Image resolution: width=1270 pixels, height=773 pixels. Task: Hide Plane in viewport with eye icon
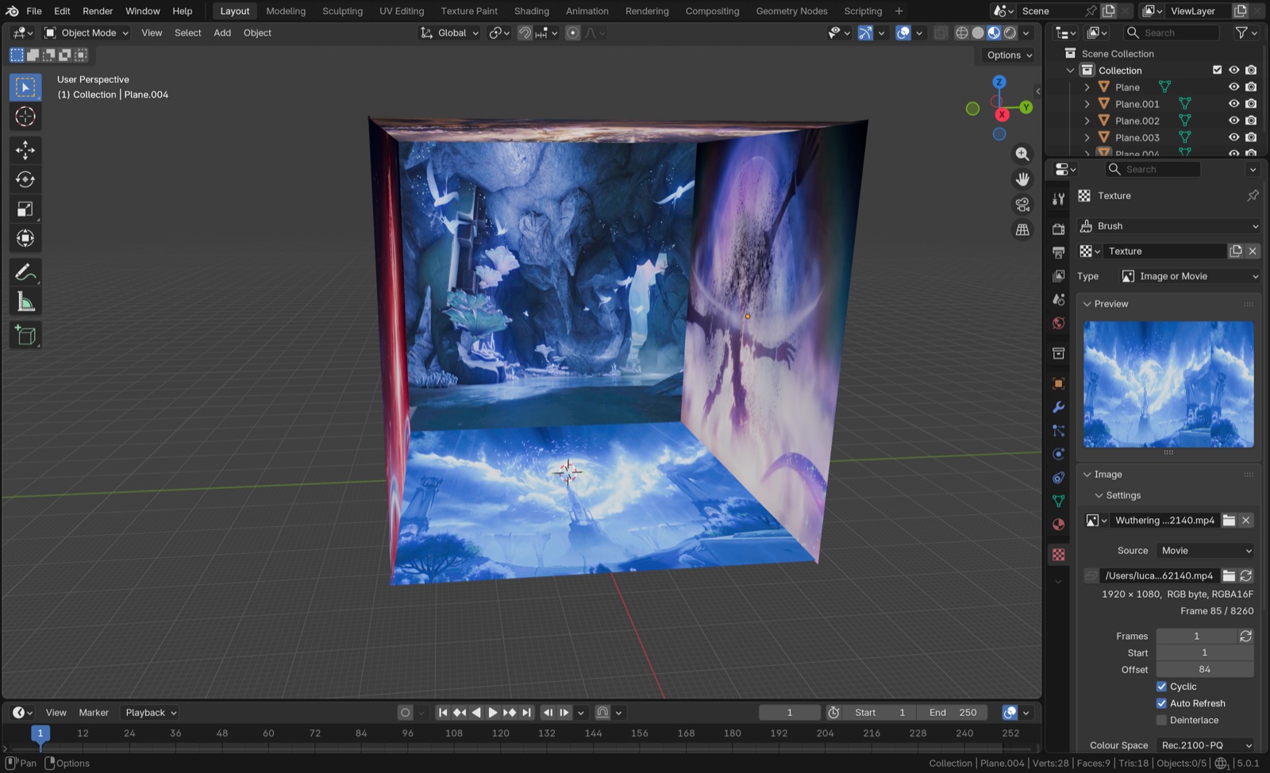(1233, 87)
